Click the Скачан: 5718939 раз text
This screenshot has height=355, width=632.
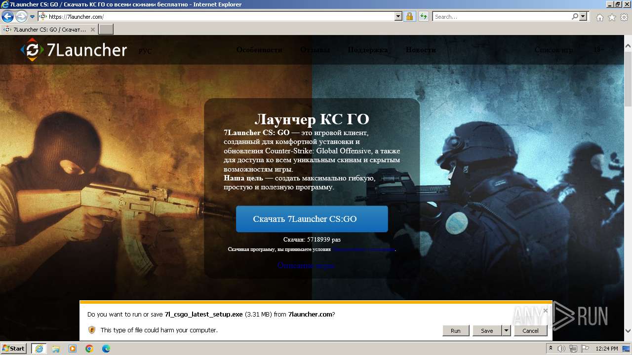312,240
